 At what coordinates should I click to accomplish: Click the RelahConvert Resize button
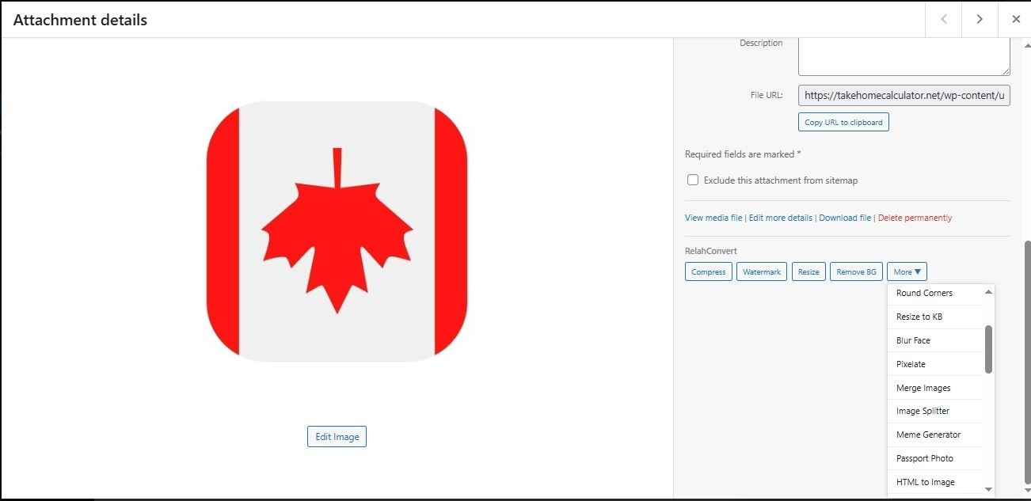(808, 271)
